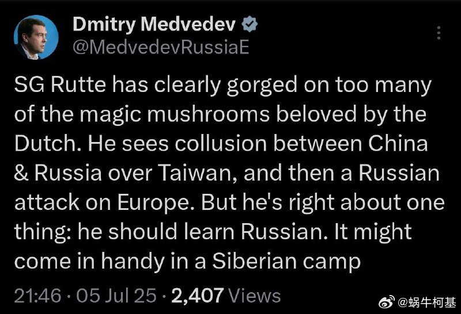Click "SG Rutte" at the tweet start
The width and height of the screenshot is (461, 314).
point(60,85)
